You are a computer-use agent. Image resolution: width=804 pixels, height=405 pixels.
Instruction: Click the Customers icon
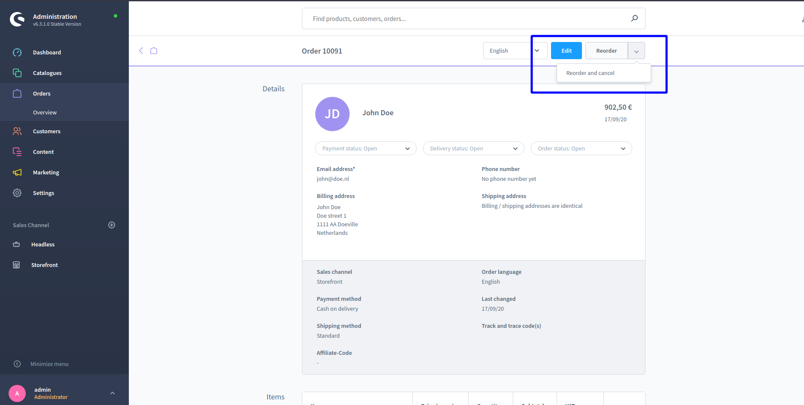[x=17, y=131]
